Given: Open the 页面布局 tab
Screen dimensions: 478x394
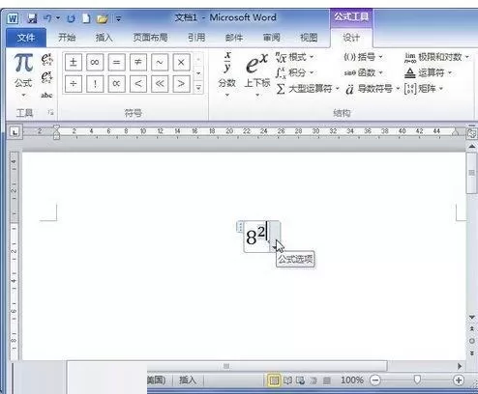Looking at the screenshot, I should (150, 38).
